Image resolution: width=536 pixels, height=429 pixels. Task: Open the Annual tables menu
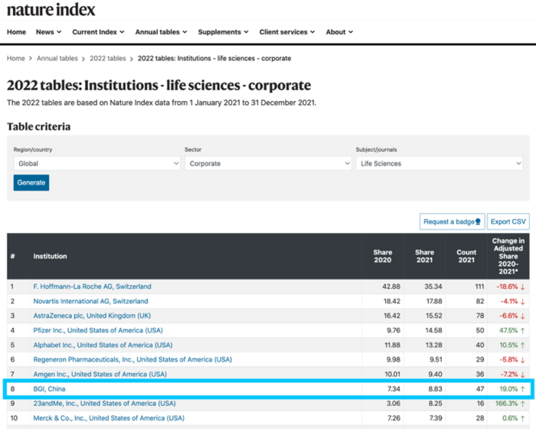coord(161,32)
